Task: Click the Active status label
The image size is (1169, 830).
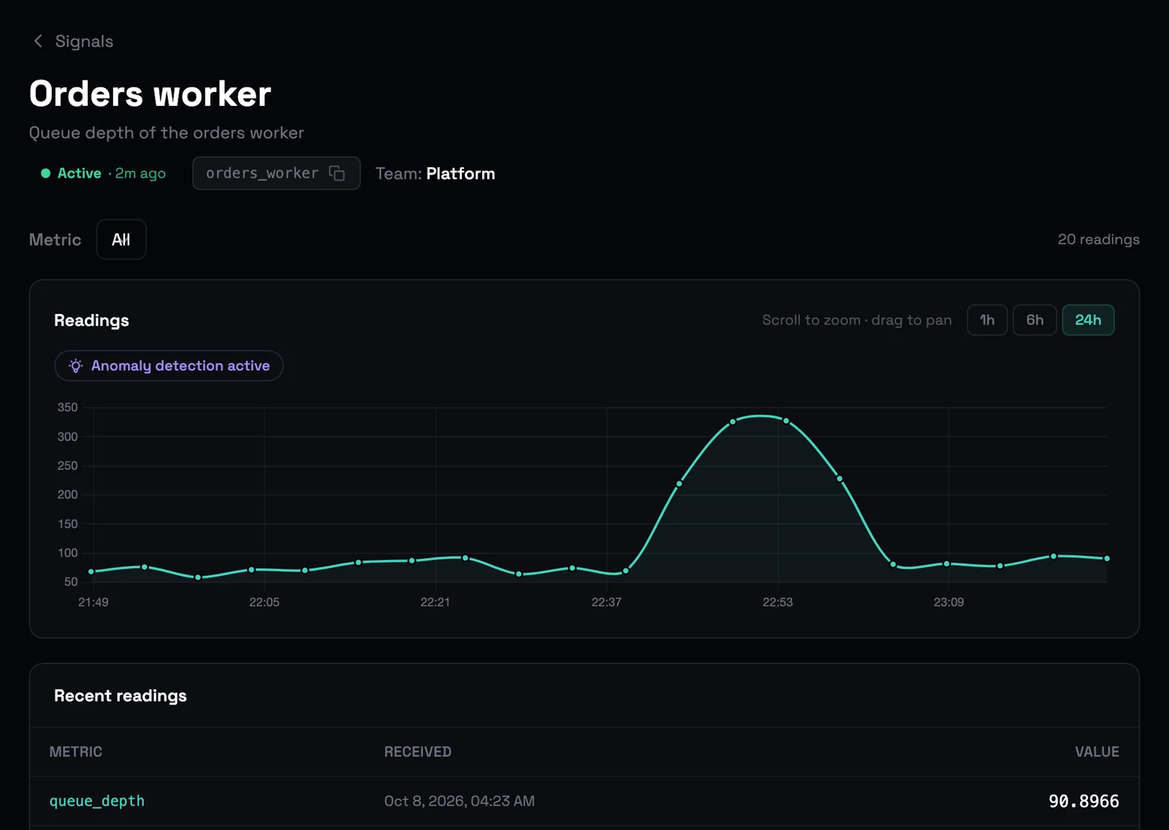Action: point(80,173)
